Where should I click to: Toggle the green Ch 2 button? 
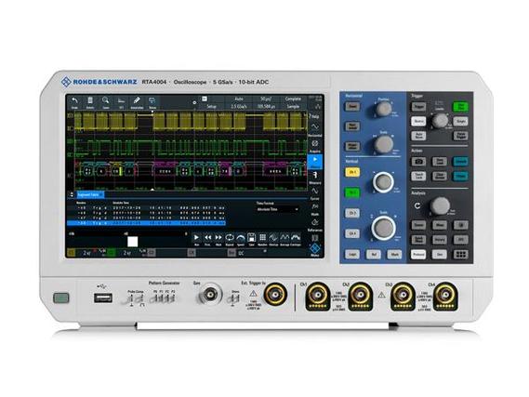(x=352, y=192)
